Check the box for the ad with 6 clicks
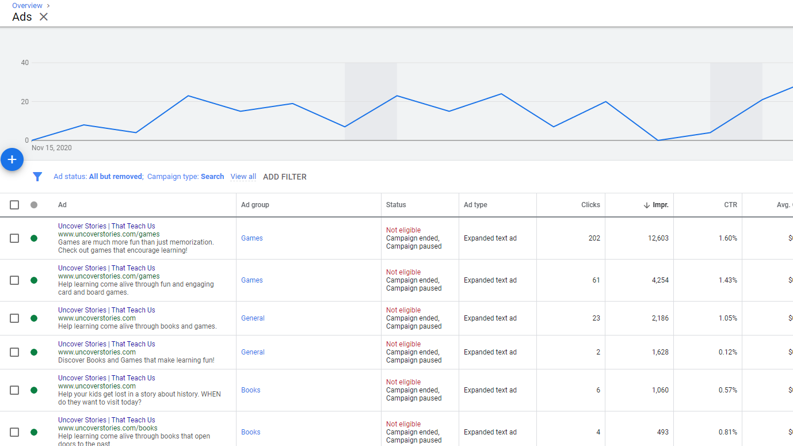Viewport: 793px width, 446px height. click(x=14, y=390)
